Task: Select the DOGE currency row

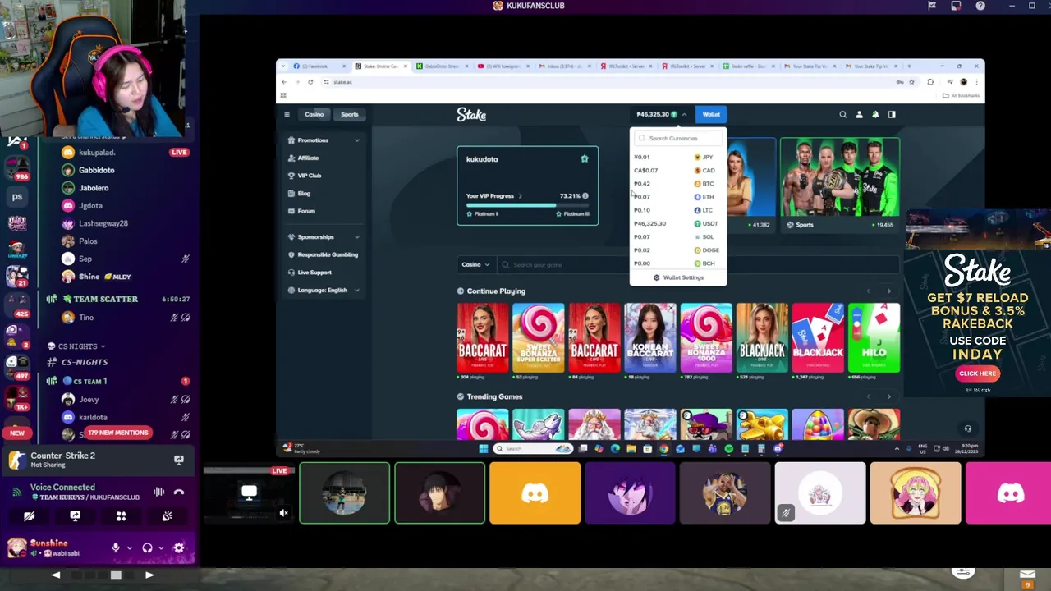Action: click(x=678, y=250)
